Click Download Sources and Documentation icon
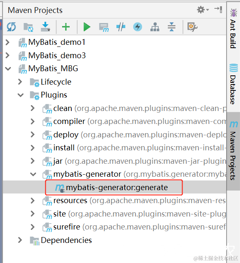Image resolution: width=240 pixels, height=263 pixels. pos(45,27)
